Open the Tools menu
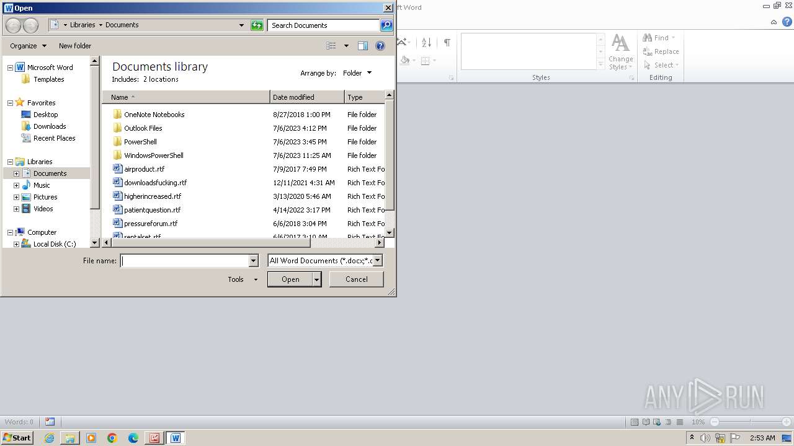Viewport: 794px width, 446px height. [x=242, y=279]
